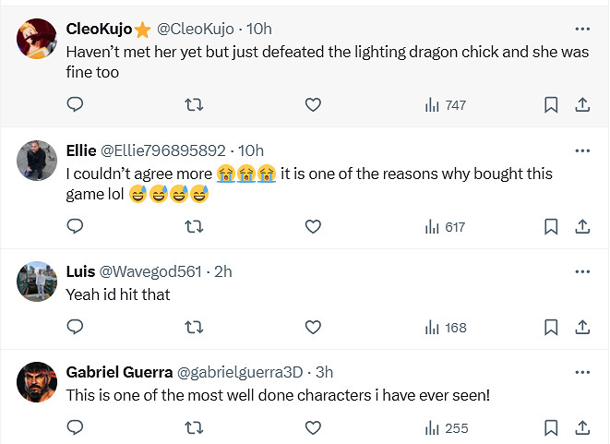Image resolution: width=610 pixels, height=444 pixels.
Task: Open CleoKujo's profile name link
Action: (x=99, y=29)
